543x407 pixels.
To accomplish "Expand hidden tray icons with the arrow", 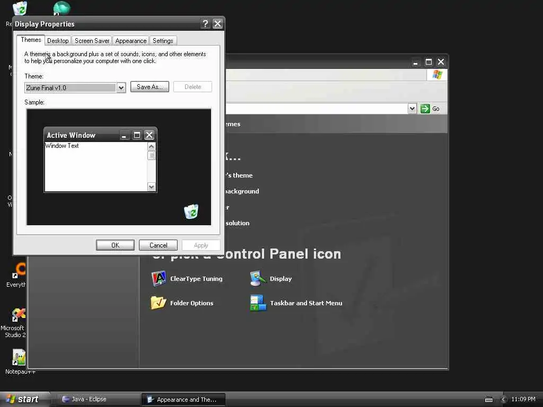I will click(x=504, y=400).
